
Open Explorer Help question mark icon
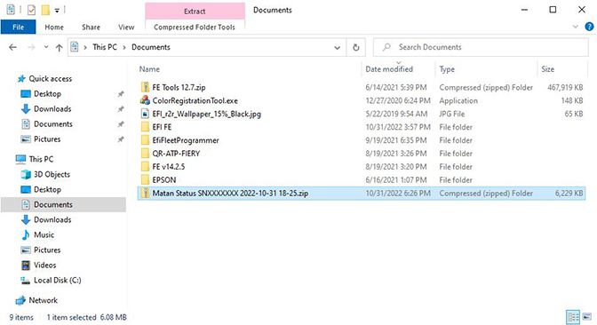tap(589, 27)
